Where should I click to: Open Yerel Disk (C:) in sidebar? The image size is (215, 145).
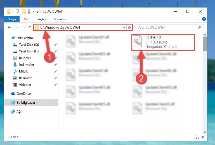point(29,45)
